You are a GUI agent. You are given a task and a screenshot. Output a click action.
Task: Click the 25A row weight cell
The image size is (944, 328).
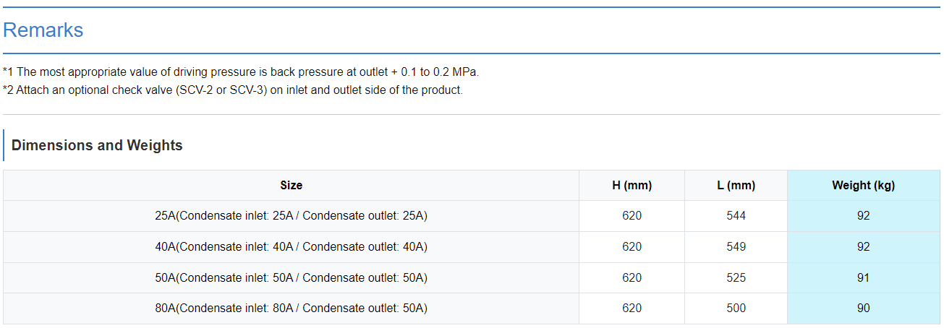click(x=863, y=216)
